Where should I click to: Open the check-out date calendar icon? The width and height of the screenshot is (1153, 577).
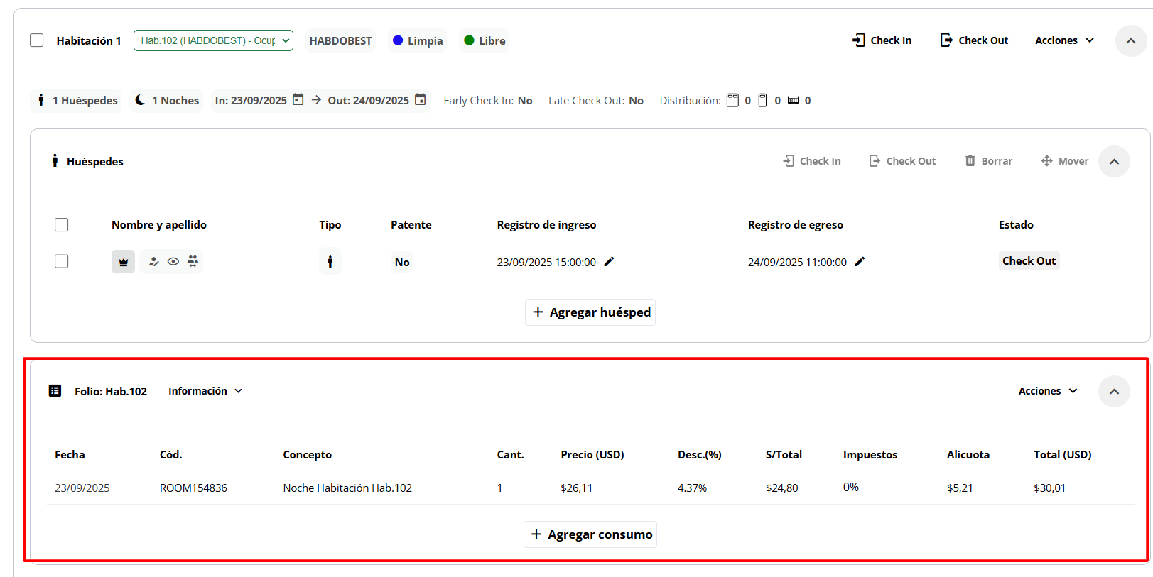pyautogui.click(x=421, y=100)
